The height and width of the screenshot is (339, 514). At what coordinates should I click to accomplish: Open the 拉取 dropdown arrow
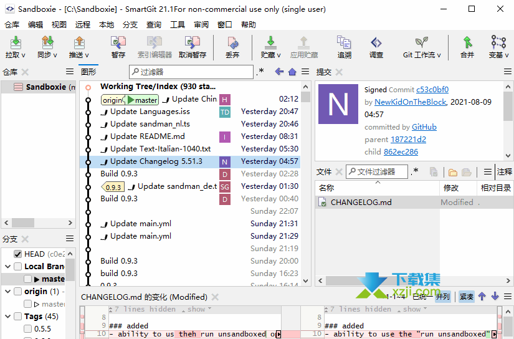[x=23, y=55]
